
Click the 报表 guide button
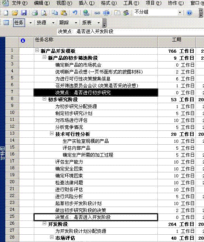[87, 23]
